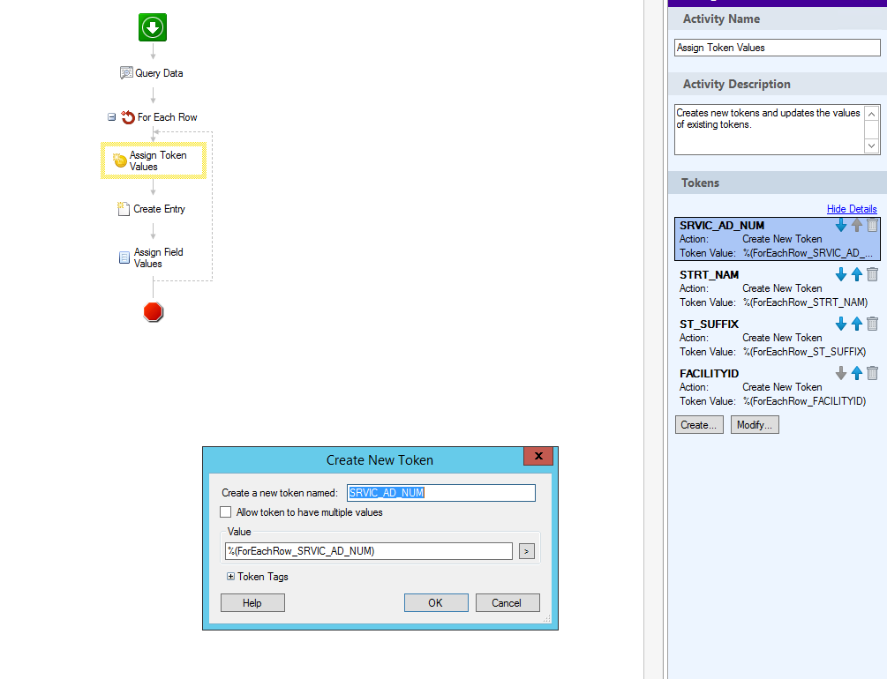Click the red stop end icon

click(x=154, y=312)
